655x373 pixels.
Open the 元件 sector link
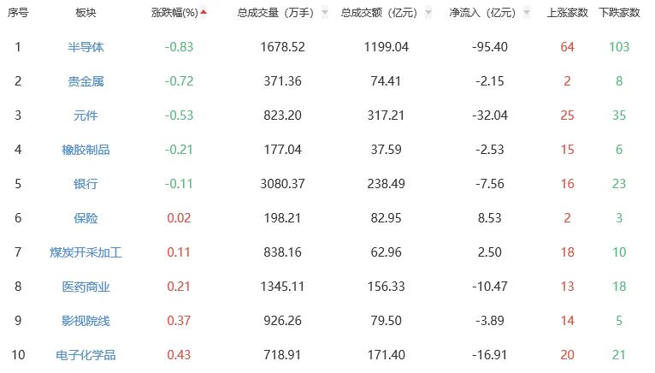(86, 115)
